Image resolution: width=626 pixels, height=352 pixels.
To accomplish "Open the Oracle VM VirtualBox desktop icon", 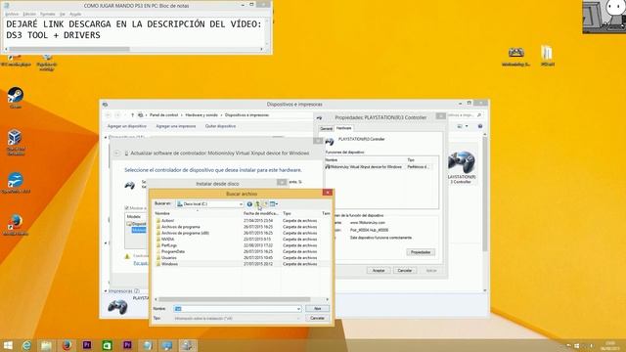I will tap(16, 142).
